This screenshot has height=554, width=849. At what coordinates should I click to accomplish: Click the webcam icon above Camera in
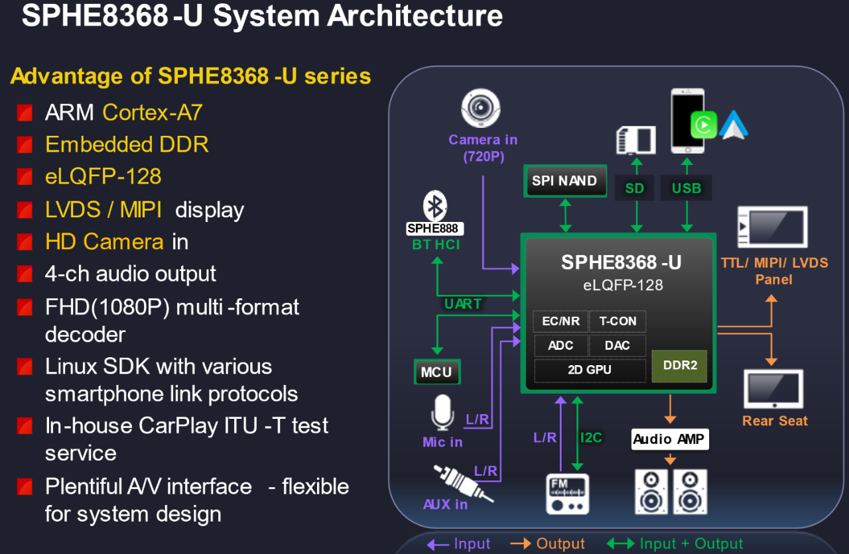pyautogui.click(x=480, y=109)
